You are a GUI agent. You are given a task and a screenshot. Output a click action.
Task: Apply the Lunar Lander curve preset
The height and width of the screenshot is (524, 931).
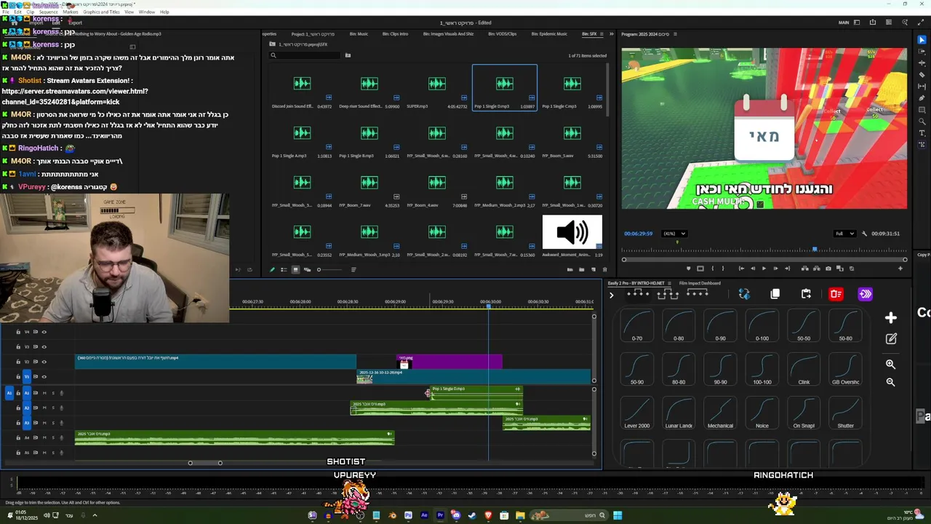(679, 413)
